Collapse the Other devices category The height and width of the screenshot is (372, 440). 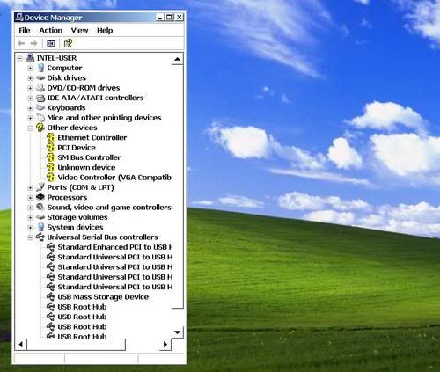point(30,128)
